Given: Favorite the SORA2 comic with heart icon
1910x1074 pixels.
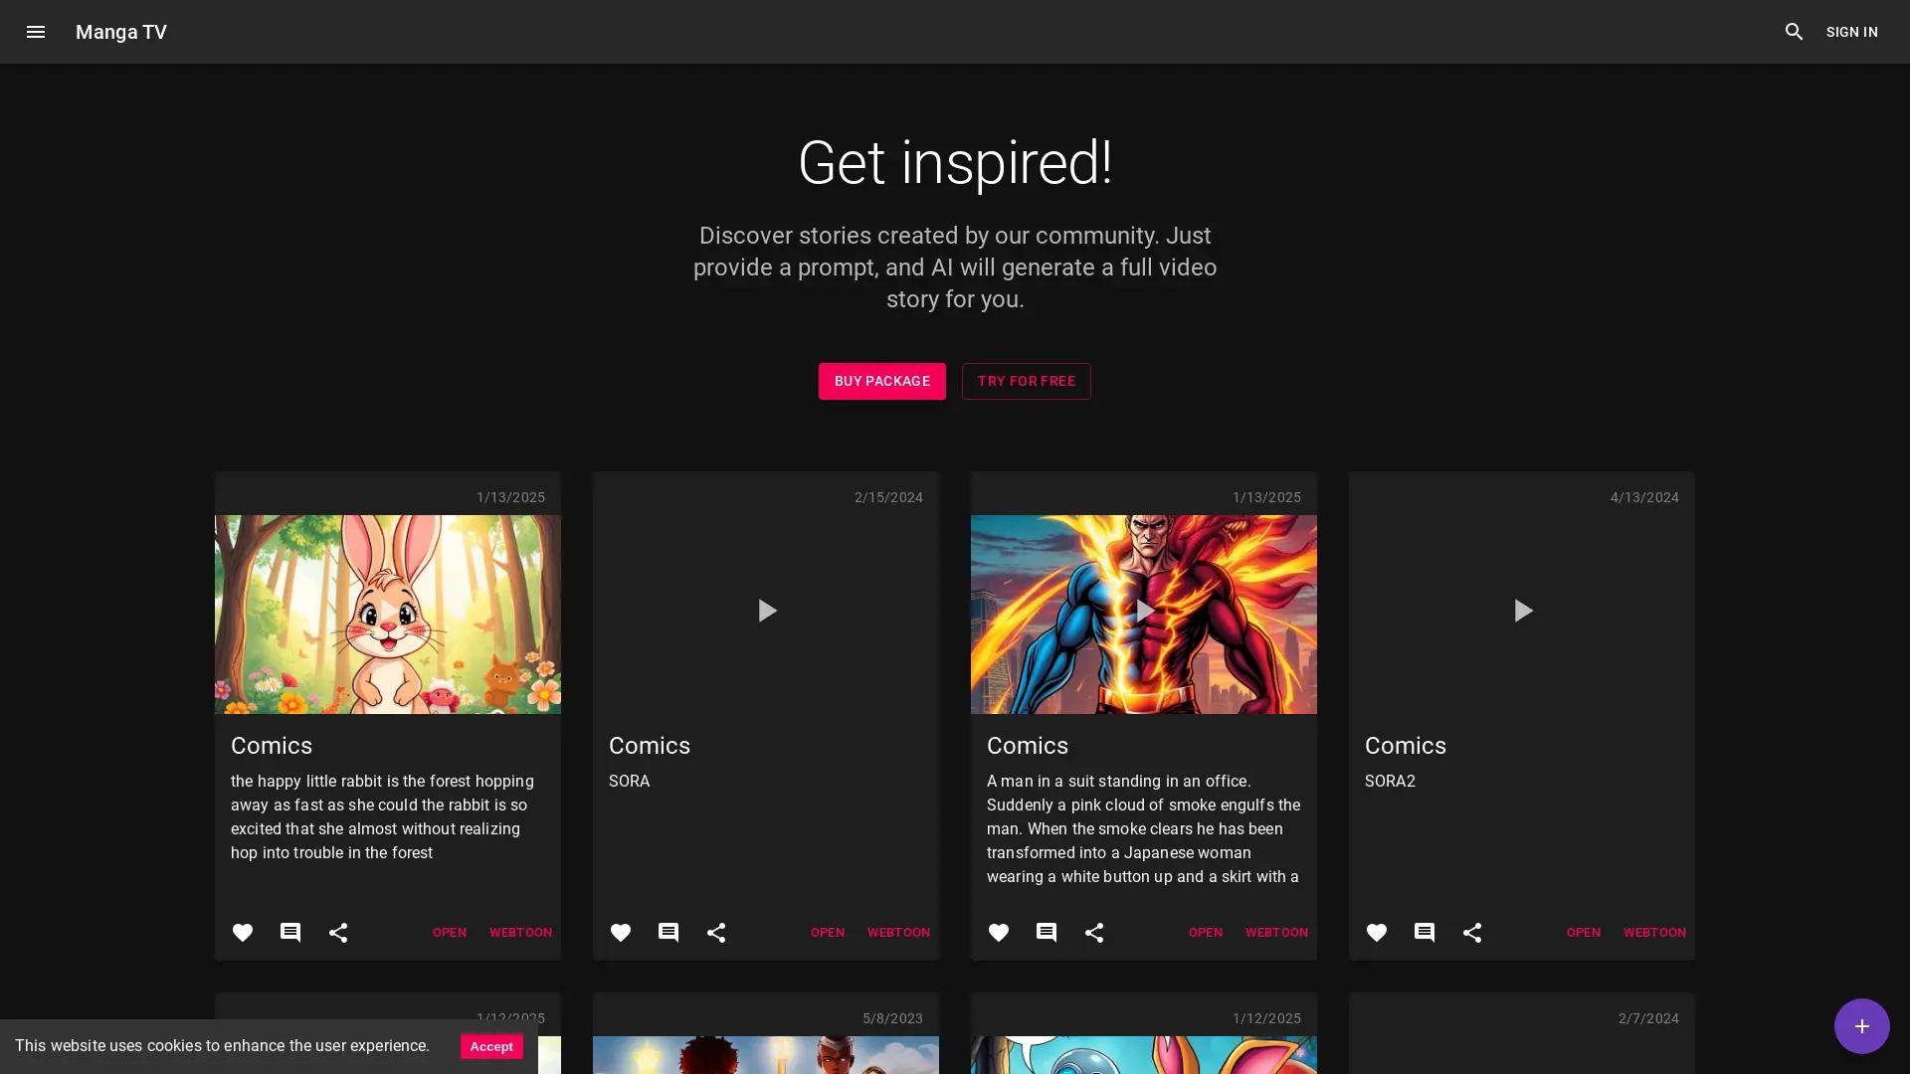Looking at the screenshot, I should pos(1376,933).
